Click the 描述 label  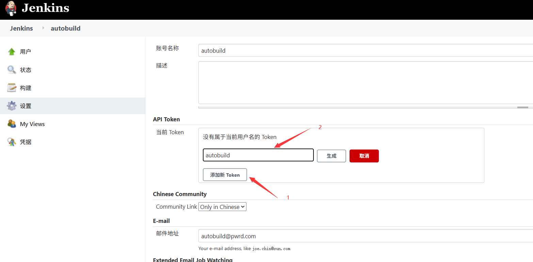pos(162,66)
